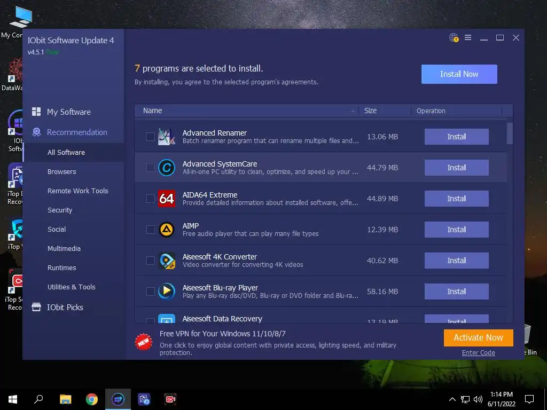Click the network tray icon

[465, 399]
